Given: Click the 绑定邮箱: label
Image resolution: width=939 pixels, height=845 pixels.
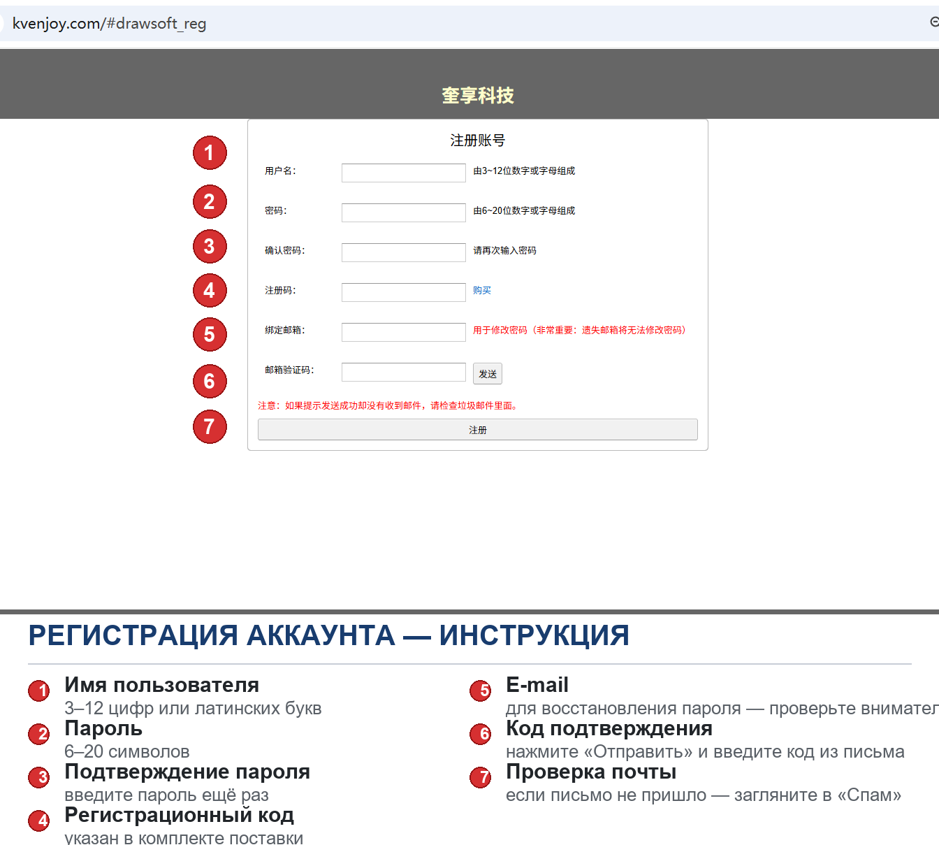Looking at the screenshot, I should 285,330.
